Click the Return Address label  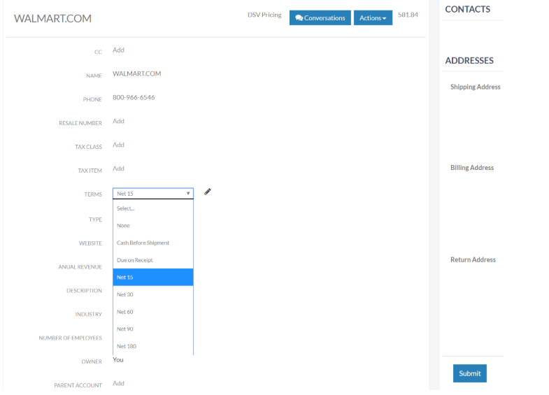pos(473,259)
